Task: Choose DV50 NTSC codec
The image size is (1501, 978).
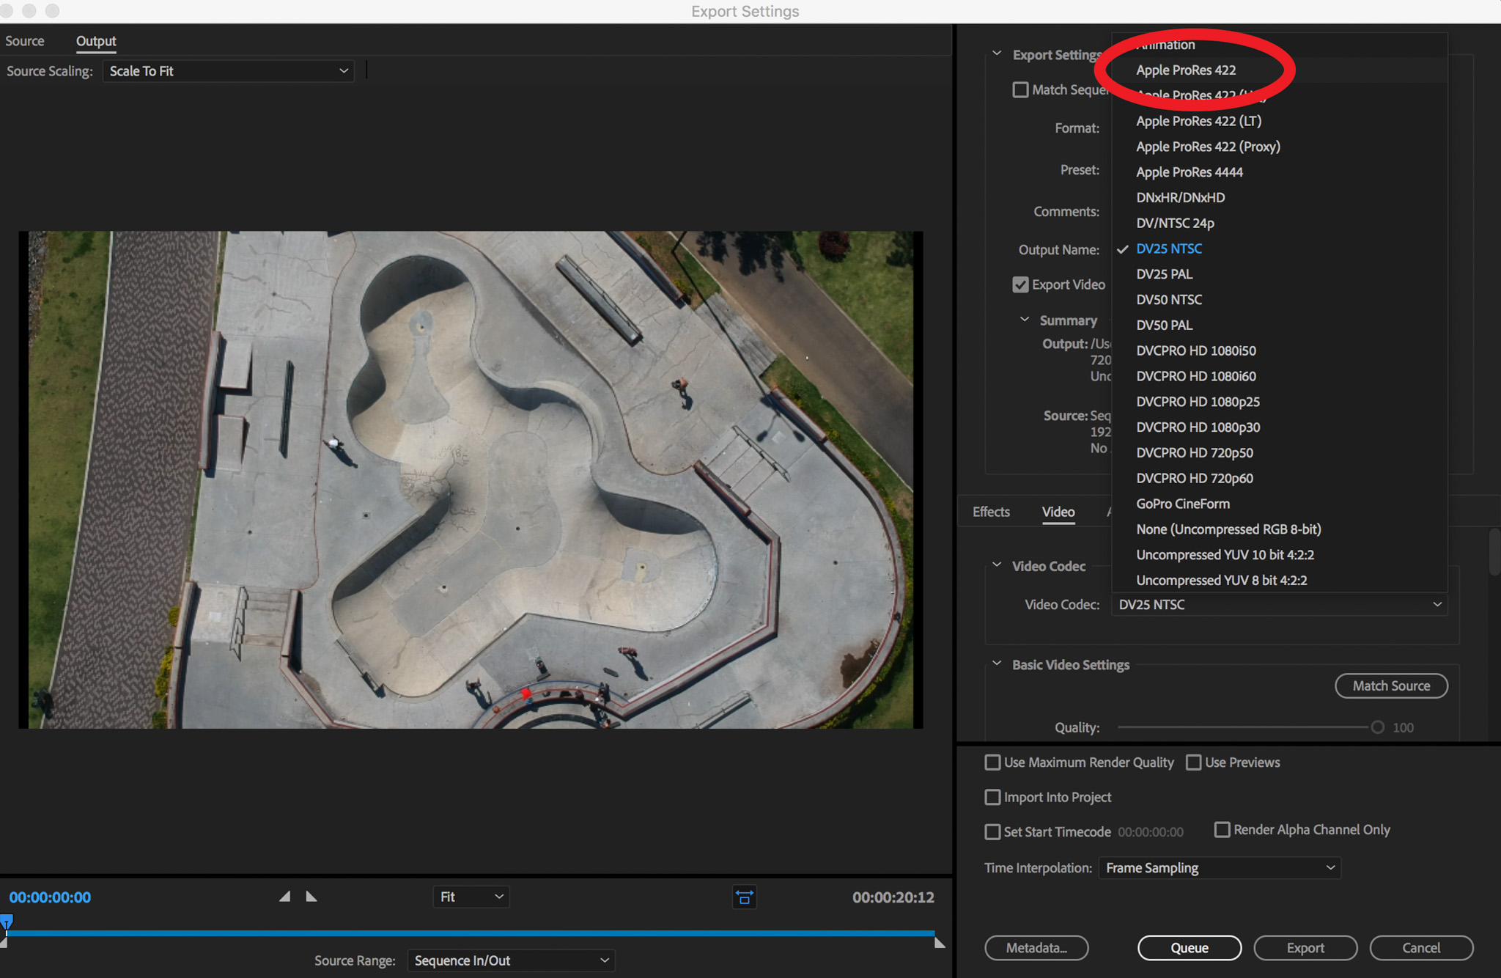Action: [1279, 300]
